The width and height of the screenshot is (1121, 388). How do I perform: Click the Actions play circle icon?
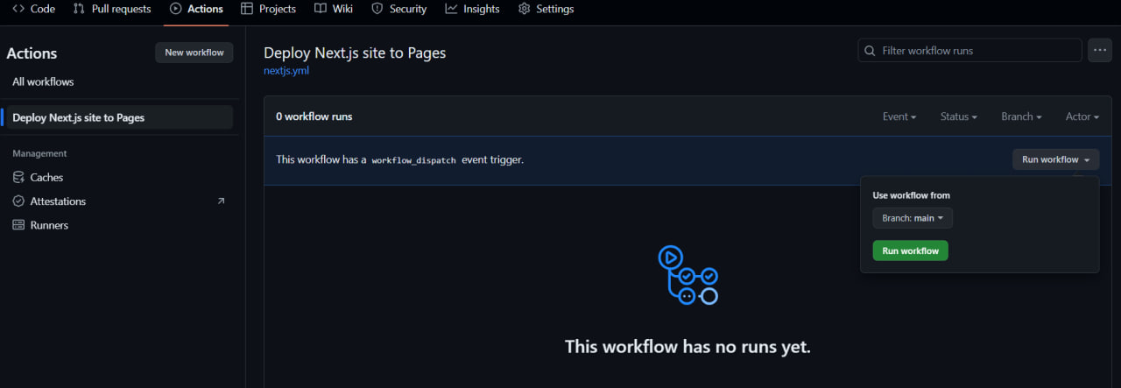click(x=176, y=9)
